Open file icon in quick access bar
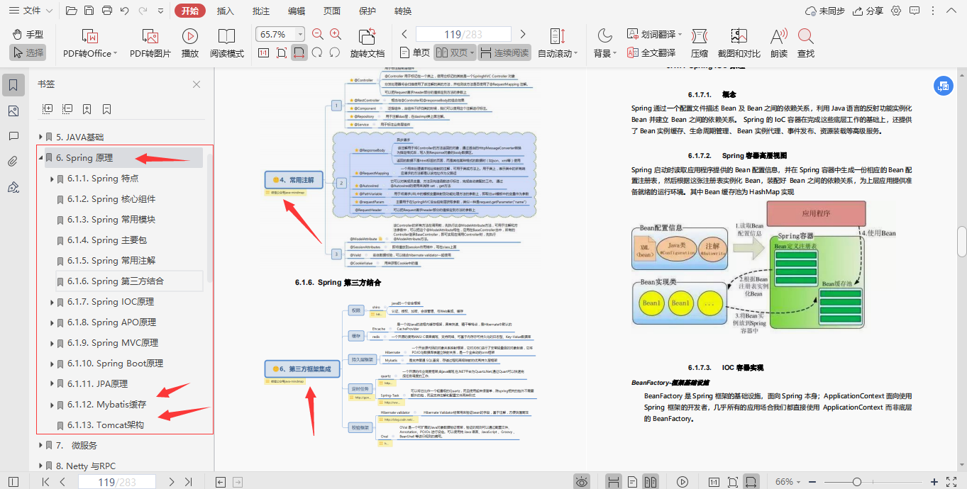This screenshot has width=967, height=489. 71,11
